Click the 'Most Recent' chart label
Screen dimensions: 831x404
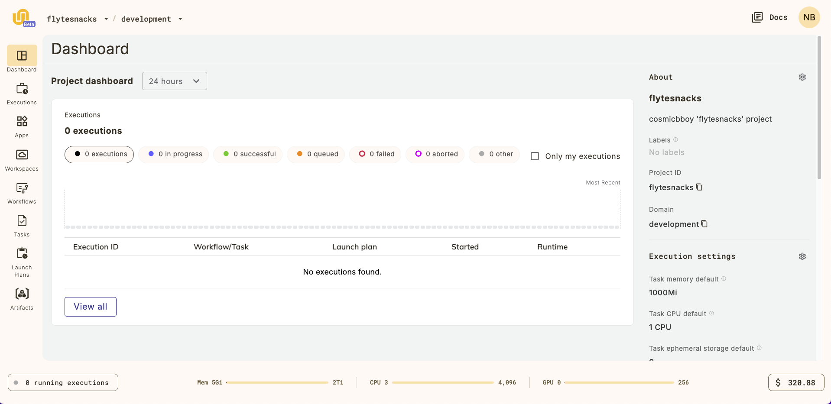(603, 183)
